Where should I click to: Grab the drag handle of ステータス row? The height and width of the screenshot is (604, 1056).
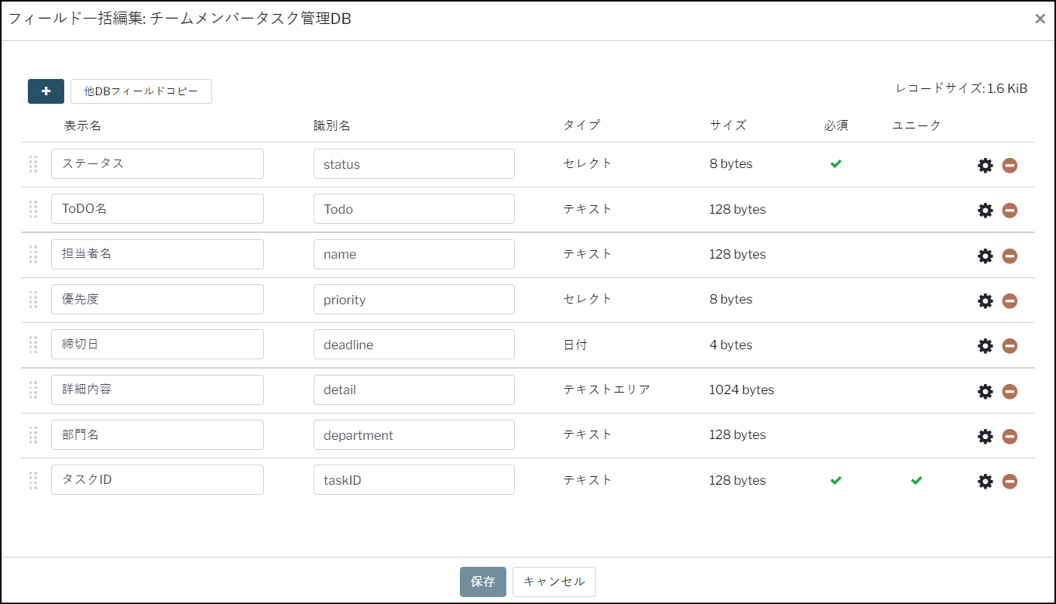pyautogui.click(x=33, y=164)
